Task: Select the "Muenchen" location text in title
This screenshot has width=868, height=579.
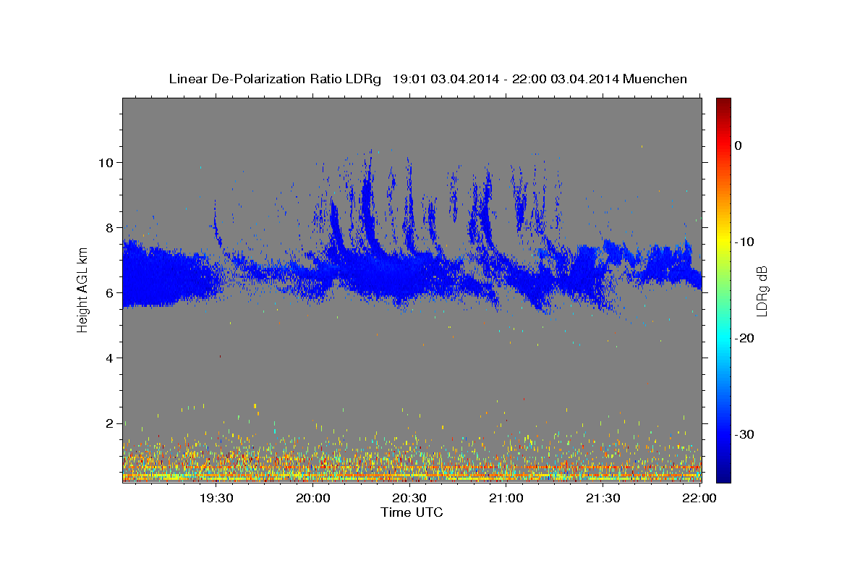Action: pos(655,79)
